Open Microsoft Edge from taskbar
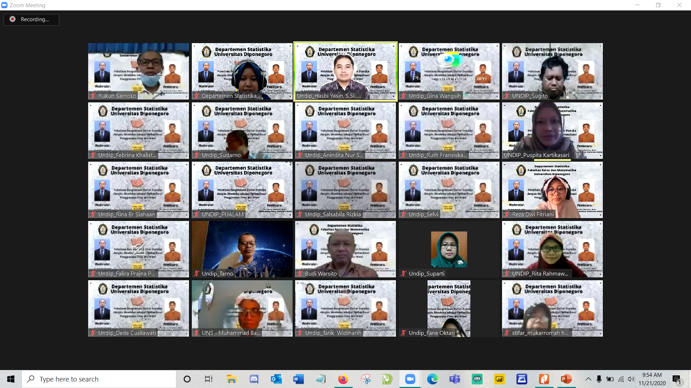The height and width of the screenshot is (388, 691). click(432, 379)
